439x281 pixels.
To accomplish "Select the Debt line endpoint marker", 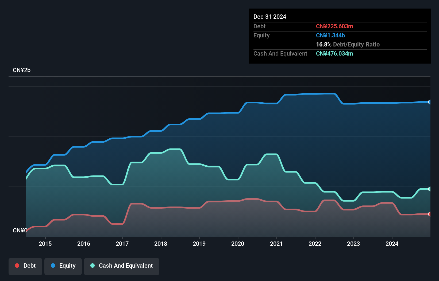I will pos(430,214).
